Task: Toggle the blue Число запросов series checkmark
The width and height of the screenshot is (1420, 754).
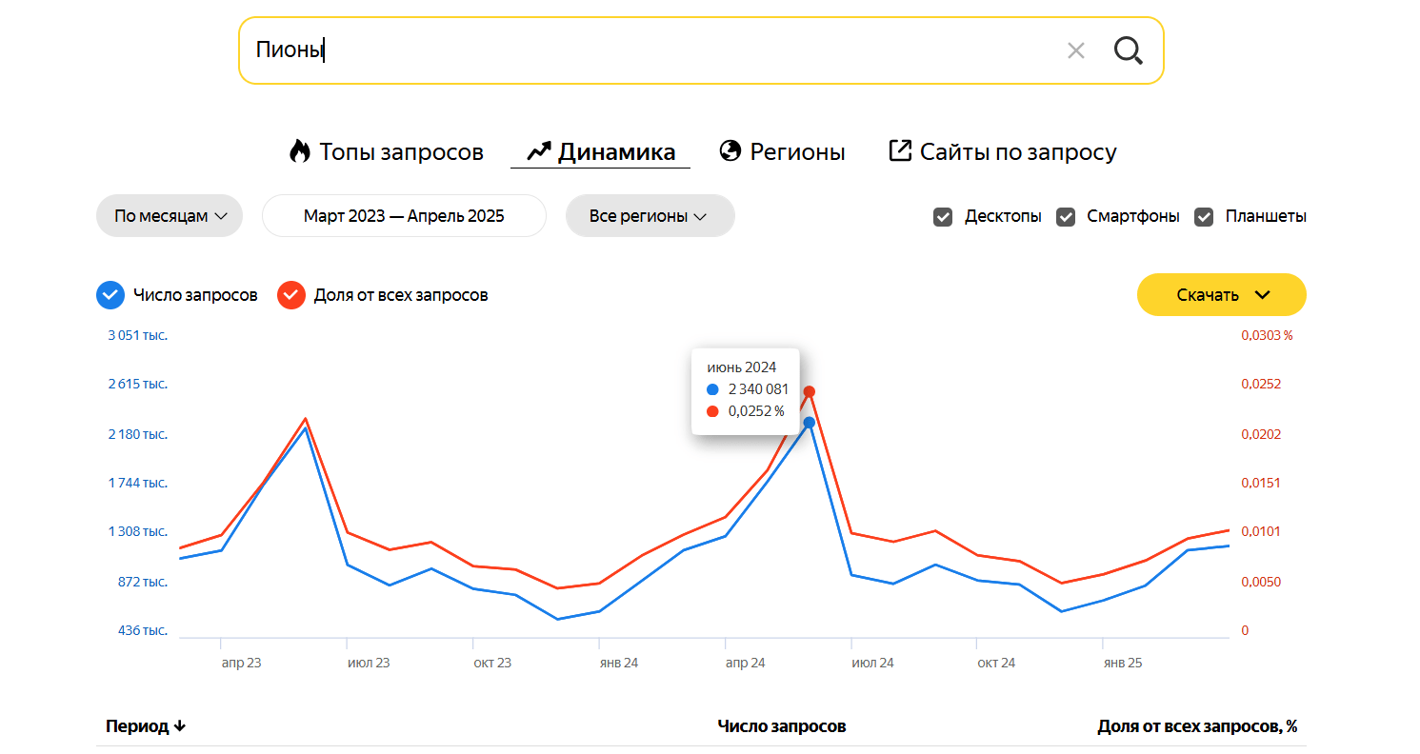Action: click(x=110, y=295)
